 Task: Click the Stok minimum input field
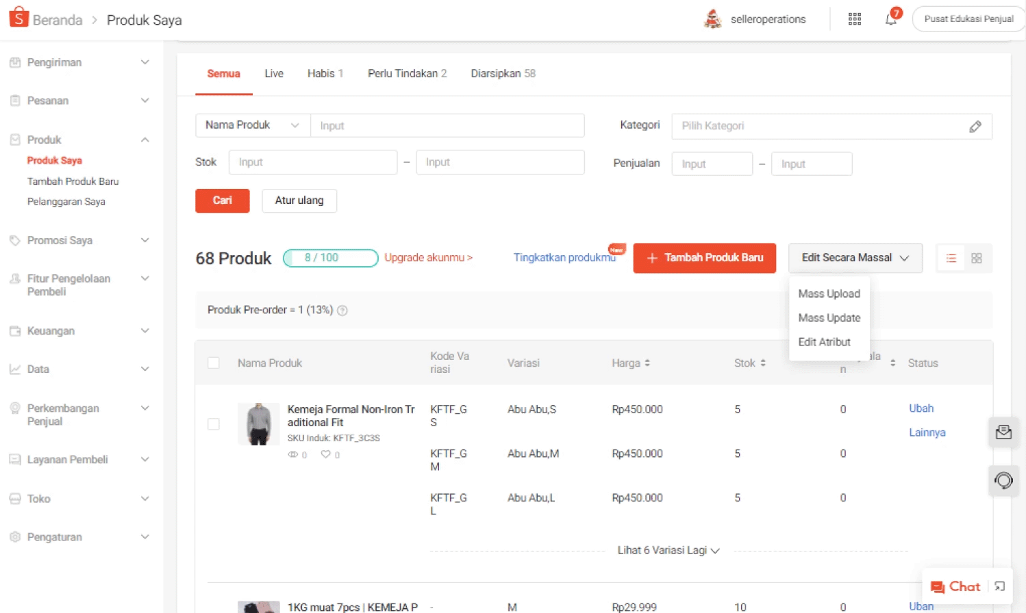(x=312, y=162)
